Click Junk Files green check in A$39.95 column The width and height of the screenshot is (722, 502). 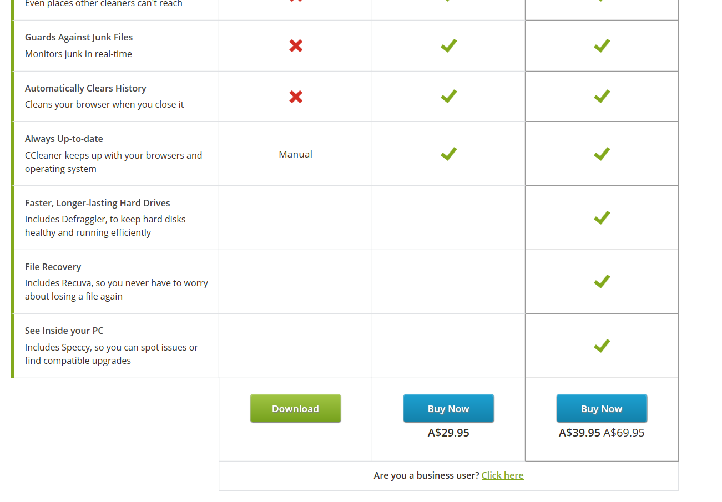pos(602,45)
